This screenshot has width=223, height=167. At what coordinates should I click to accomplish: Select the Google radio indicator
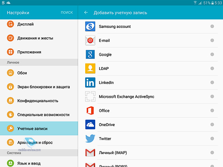(x=212, y=54)
